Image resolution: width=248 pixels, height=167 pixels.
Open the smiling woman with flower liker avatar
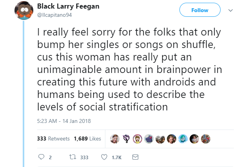pos(172,139)
